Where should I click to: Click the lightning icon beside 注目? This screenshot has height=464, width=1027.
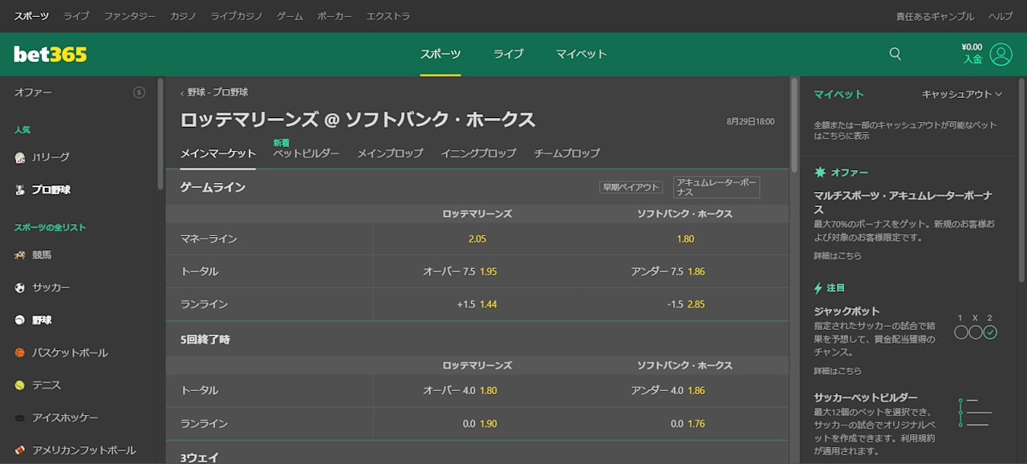pos(818,287)
